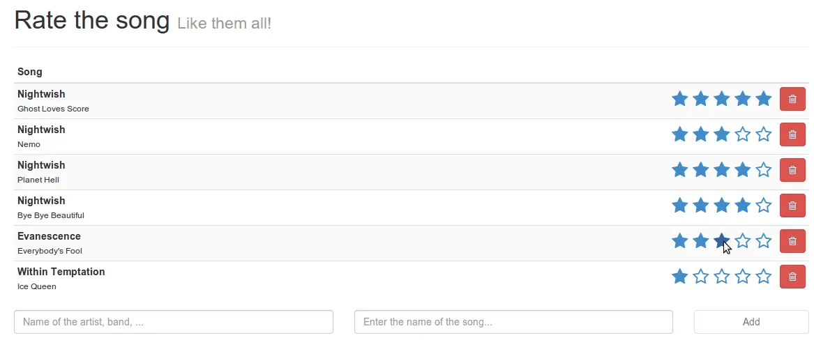Rate Ghost Loves Score three stars
The height and width of the screenshot is (340, 814).
(x=722, y=99)
